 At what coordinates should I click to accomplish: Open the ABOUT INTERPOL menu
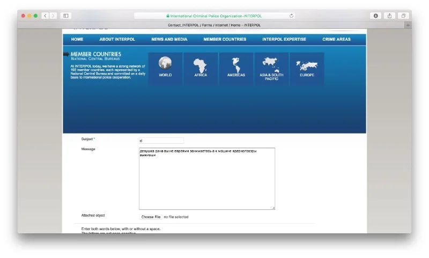coord(117,39)
